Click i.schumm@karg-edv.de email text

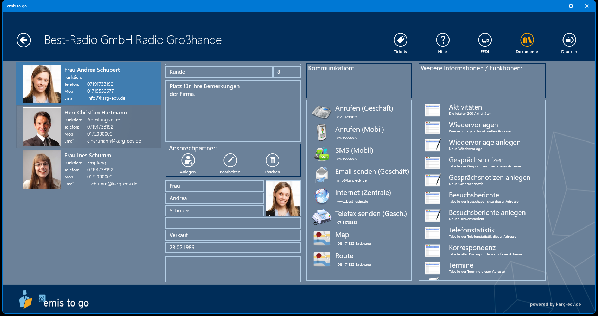click(112, 184)
